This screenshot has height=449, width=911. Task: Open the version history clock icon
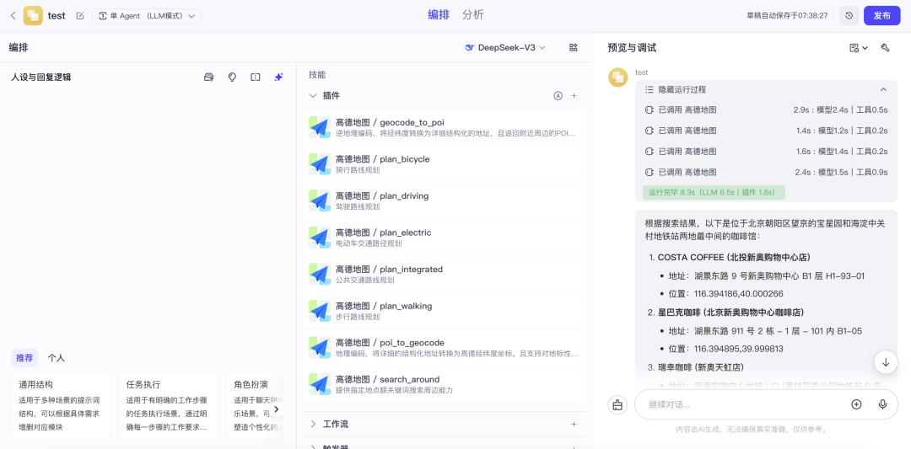click(849, 15)
